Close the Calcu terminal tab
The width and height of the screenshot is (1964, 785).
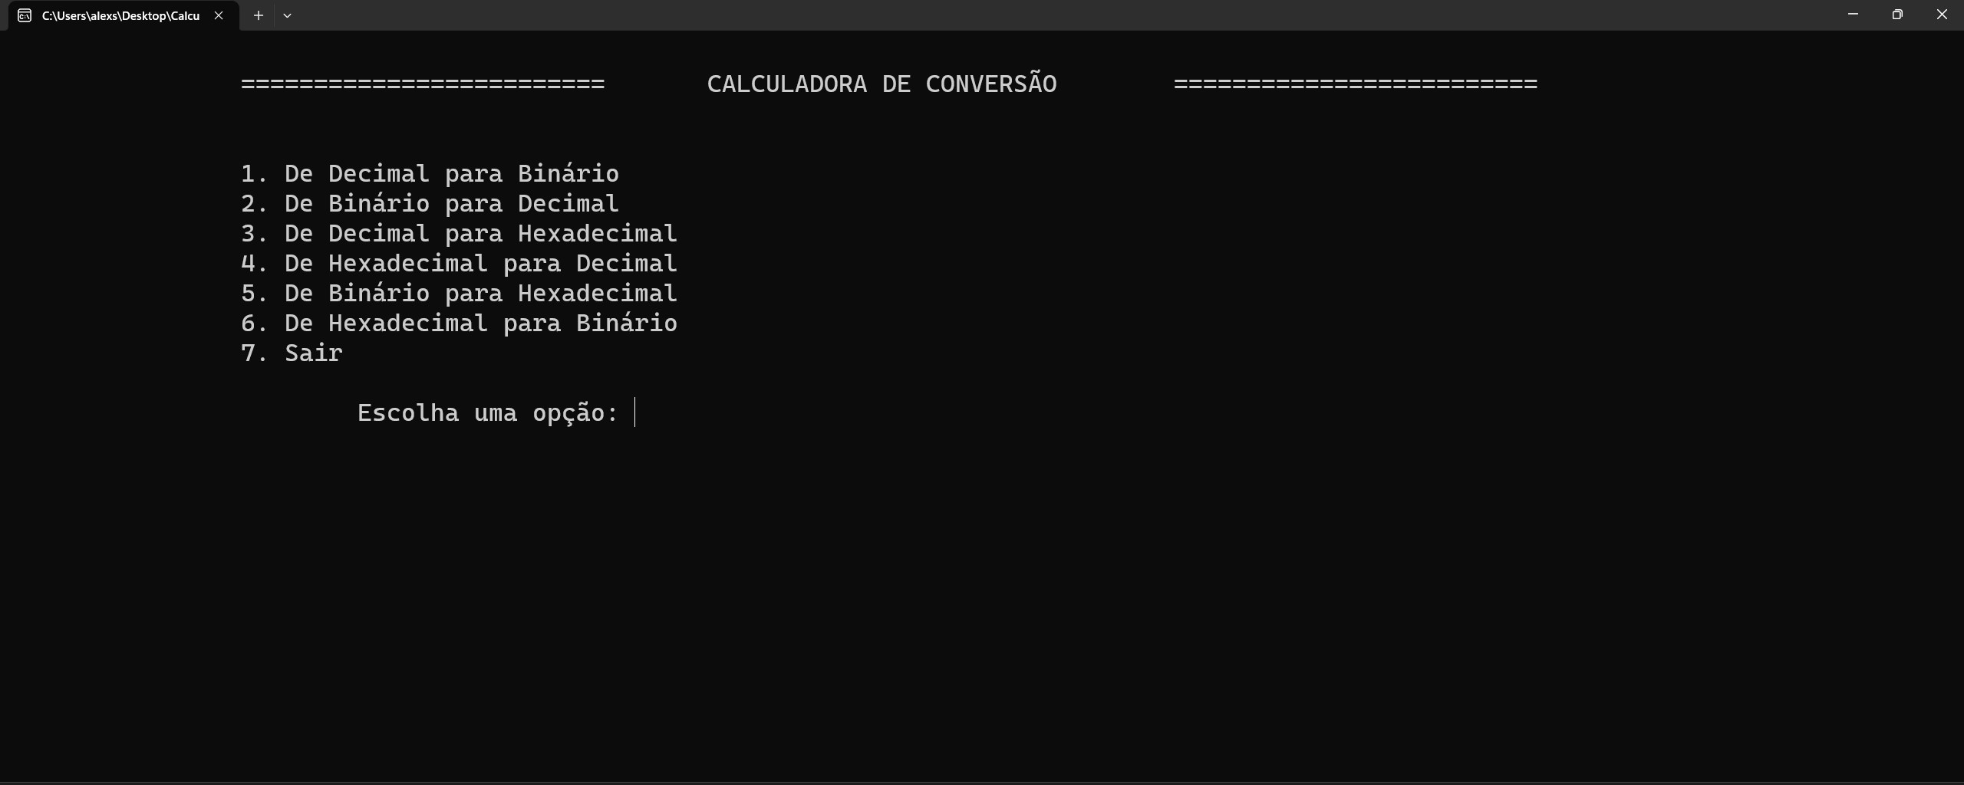pyautogui.click(x=219, y=15)
